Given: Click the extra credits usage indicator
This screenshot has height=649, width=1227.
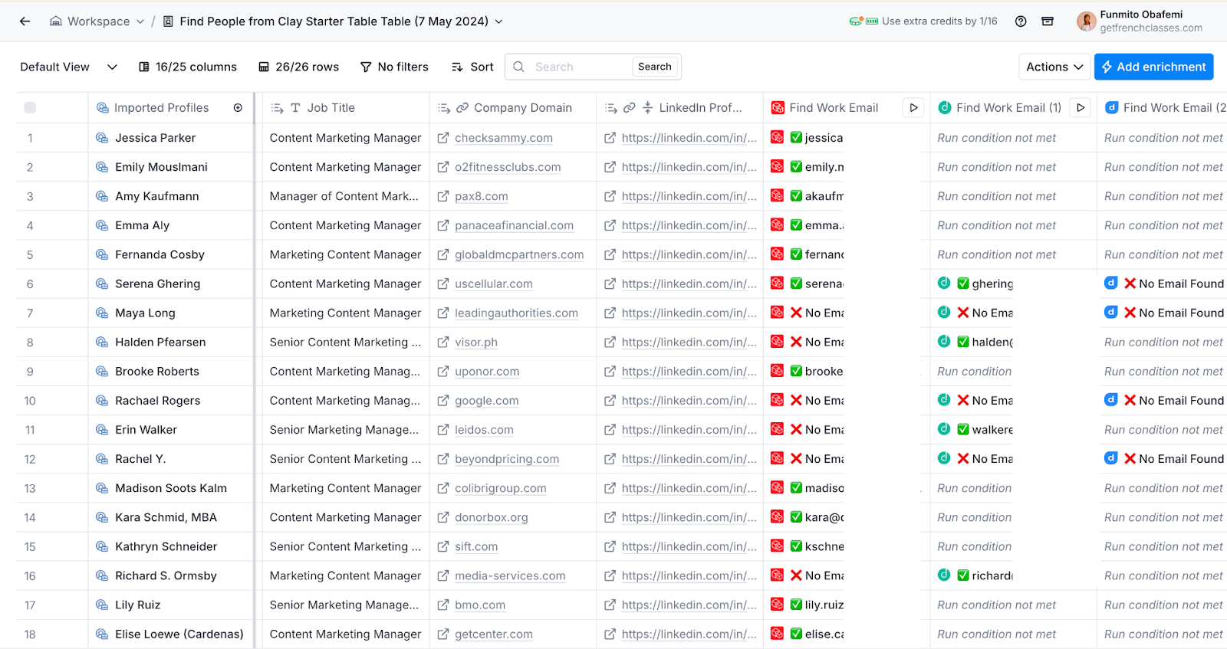Looking at the screenshot, I should pyautogui.click(x=923, y=21).
